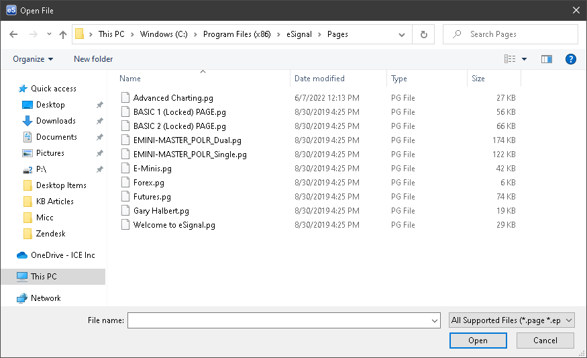Open the Downloads folder shortcut

(x=56, y=121)
